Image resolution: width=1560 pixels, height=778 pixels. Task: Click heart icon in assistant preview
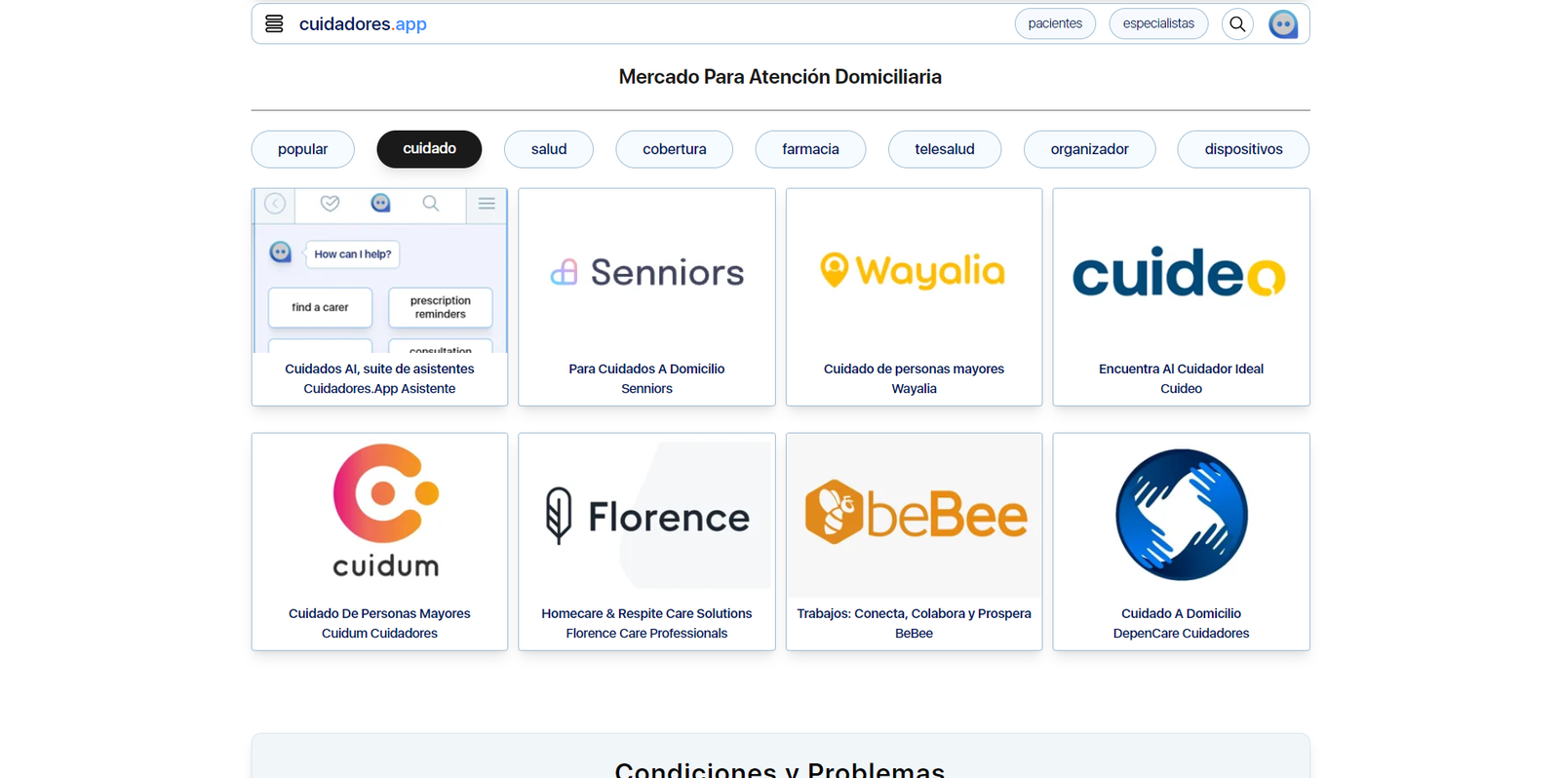pyautogui.click(x=330, y=203)
